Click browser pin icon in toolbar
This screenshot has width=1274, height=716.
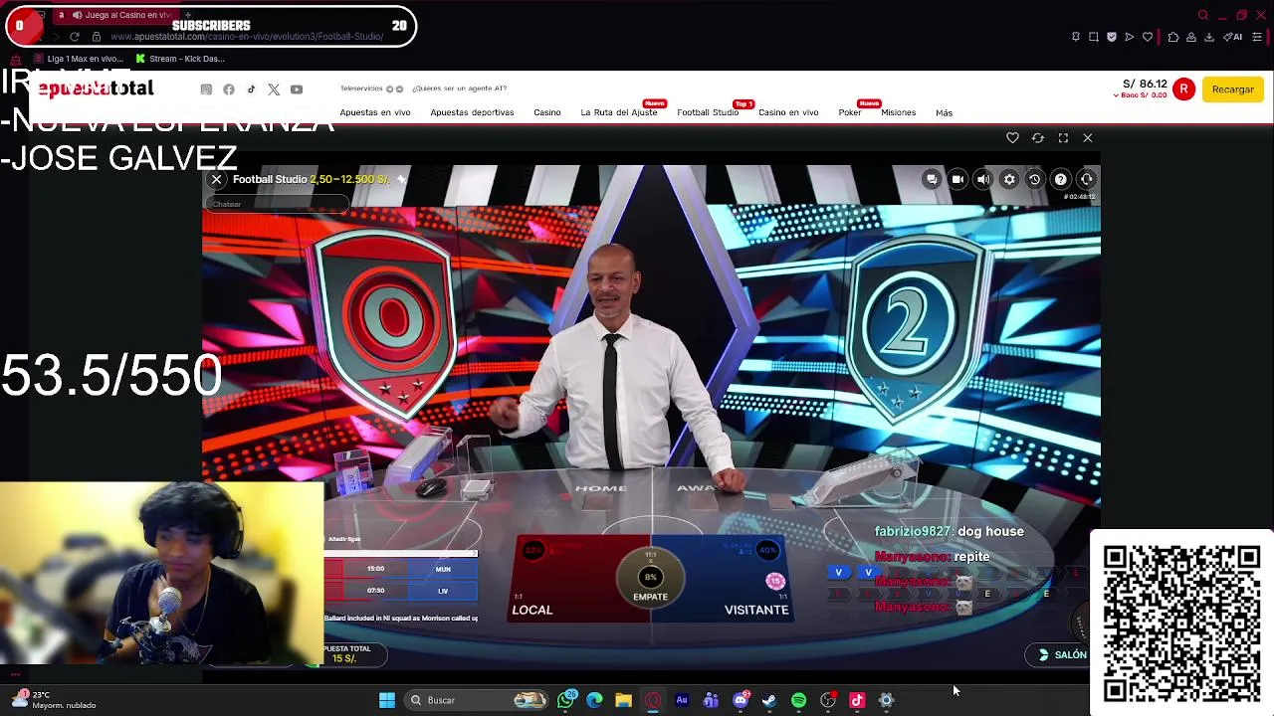[1076, 37]
